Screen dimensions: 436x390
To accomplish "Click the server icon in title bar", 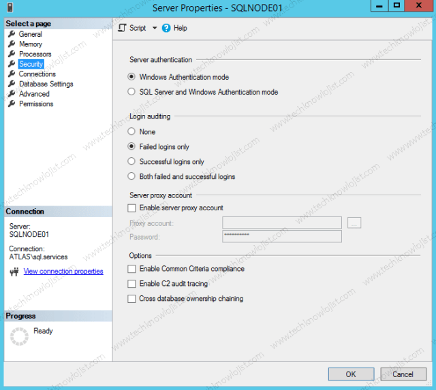I will tap(10, 7).
